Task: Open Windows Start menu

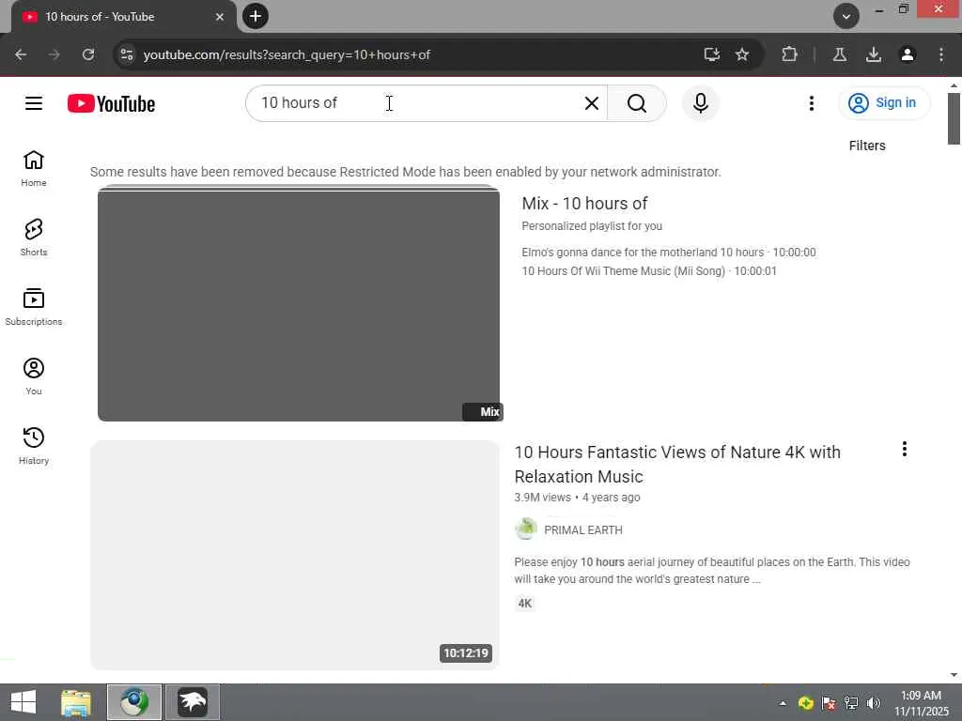Action: (23, 702)
